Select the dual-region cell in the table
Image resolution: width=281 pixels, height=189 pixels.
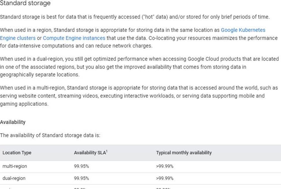tap(14, 179)
